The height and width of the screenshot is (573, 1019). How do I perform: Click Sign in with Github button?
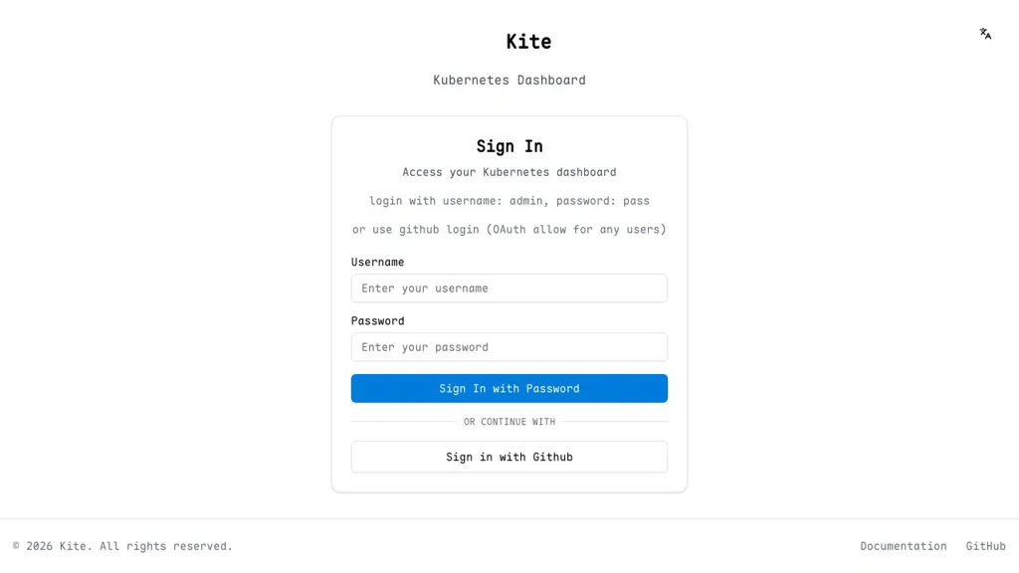[509, 457]
